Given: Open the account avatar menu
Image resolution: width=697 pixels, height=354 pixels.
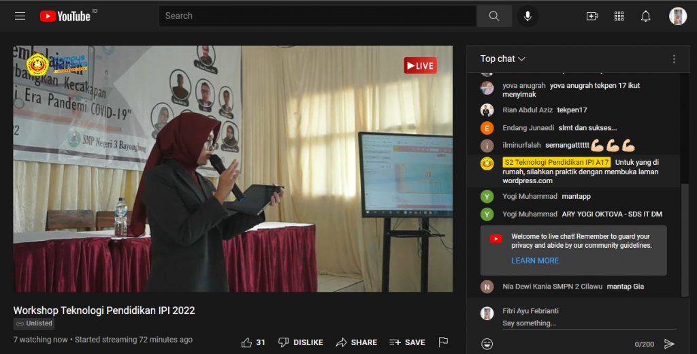Looking at the screenshot, I should (x=677, y=16).
